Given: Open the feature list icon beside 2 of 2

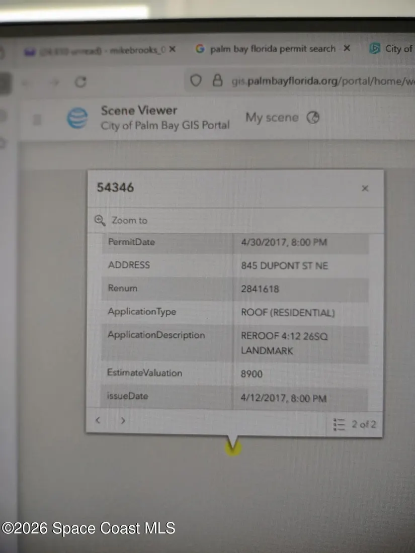Looking at the screenshot, I should (339, 424).
